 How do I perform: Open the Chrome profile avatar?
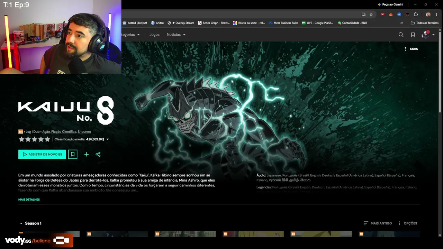(x=428, y=15)
